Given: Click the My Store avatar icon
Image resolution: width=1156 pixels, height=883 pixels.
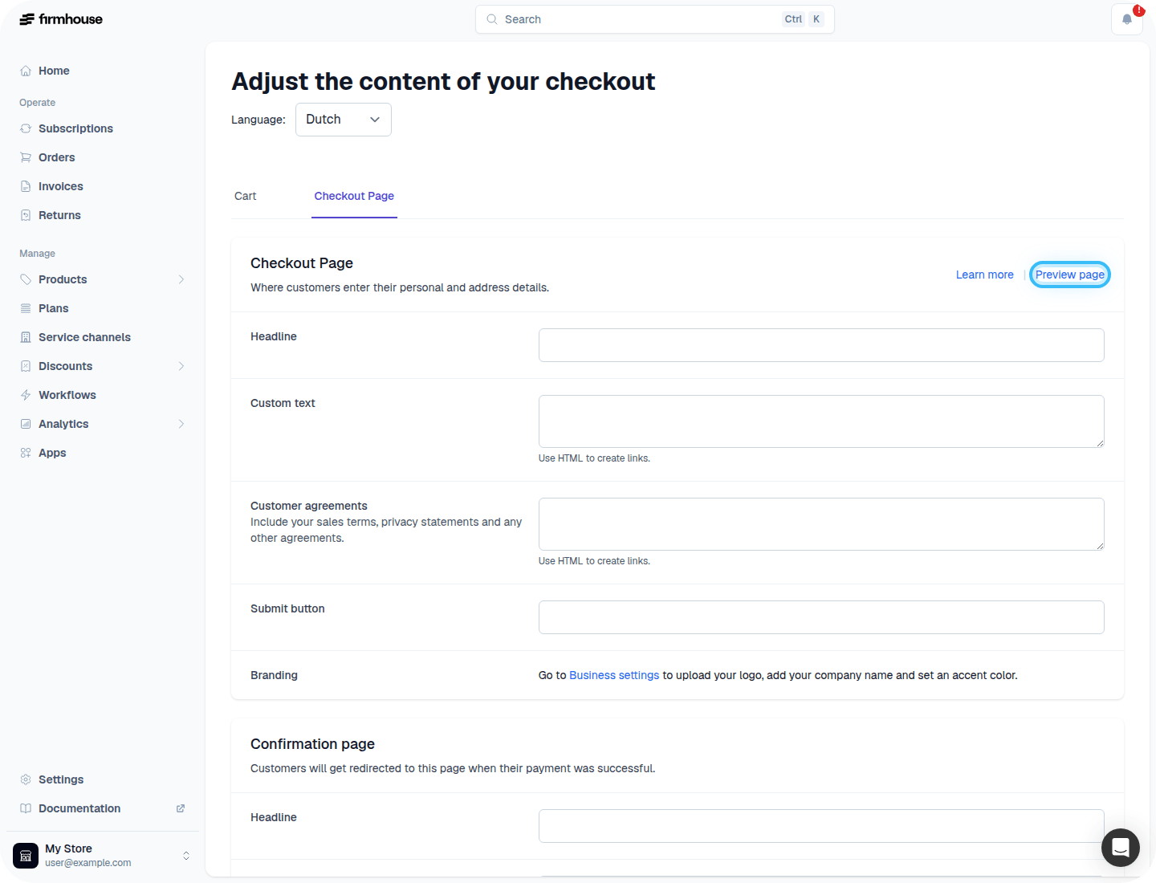Looking at the screenshot, I should click(26, 856).
